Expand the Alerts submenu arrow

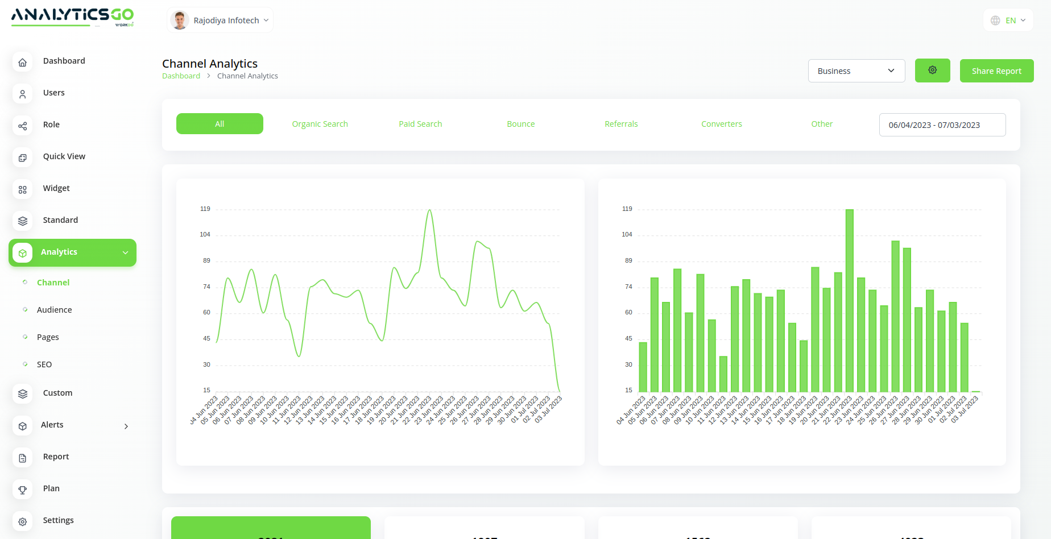126,426
